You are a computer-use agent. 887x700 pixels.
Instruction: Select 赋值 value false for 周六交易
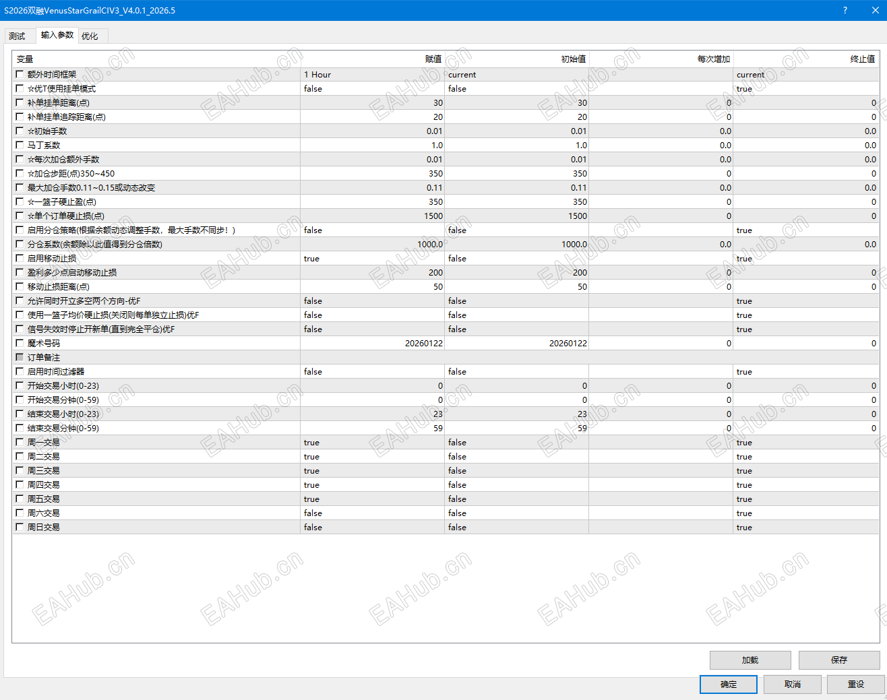tap(372, 513)
